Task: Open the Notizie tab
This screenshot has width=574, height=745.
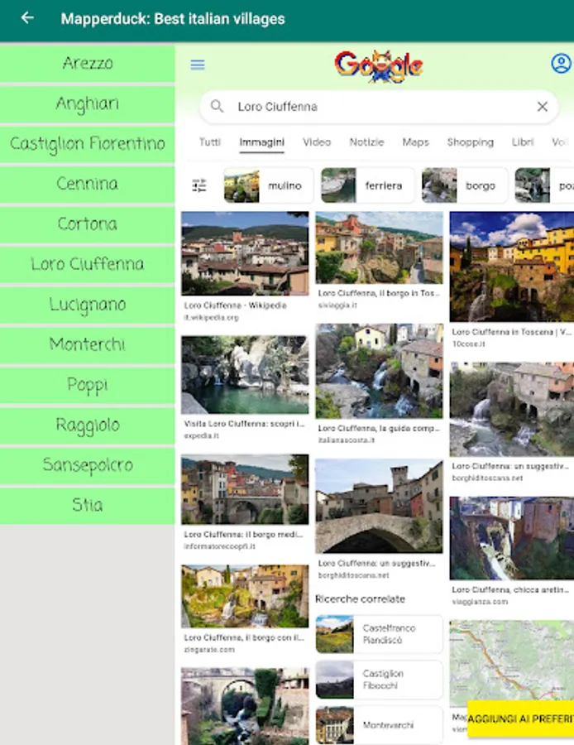Action: 366,142
